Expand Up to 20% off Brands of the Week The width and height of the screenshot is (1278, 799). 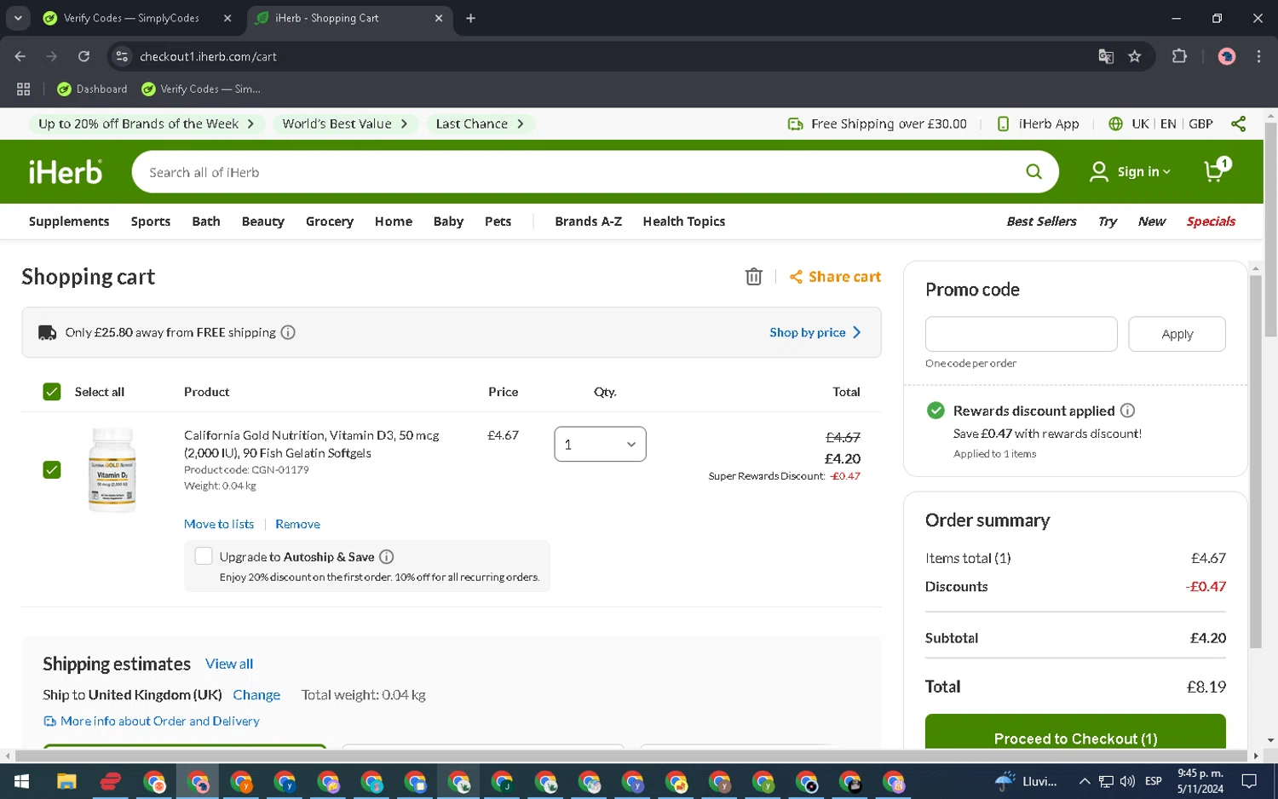pos(147,124)
